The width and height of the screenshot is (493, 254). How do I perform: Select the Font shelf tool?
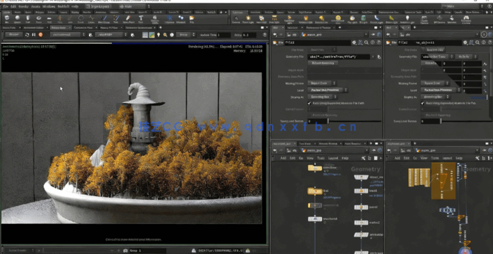click(140, 19)
